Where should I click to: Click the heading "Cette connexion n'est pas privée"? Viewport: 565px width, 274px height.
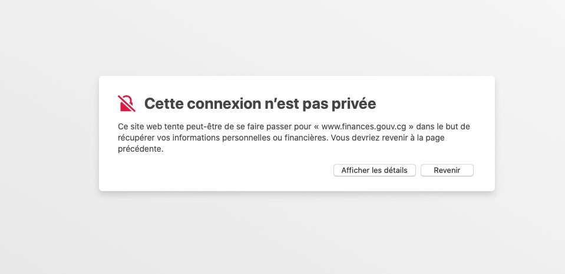(x=260, y=104)
